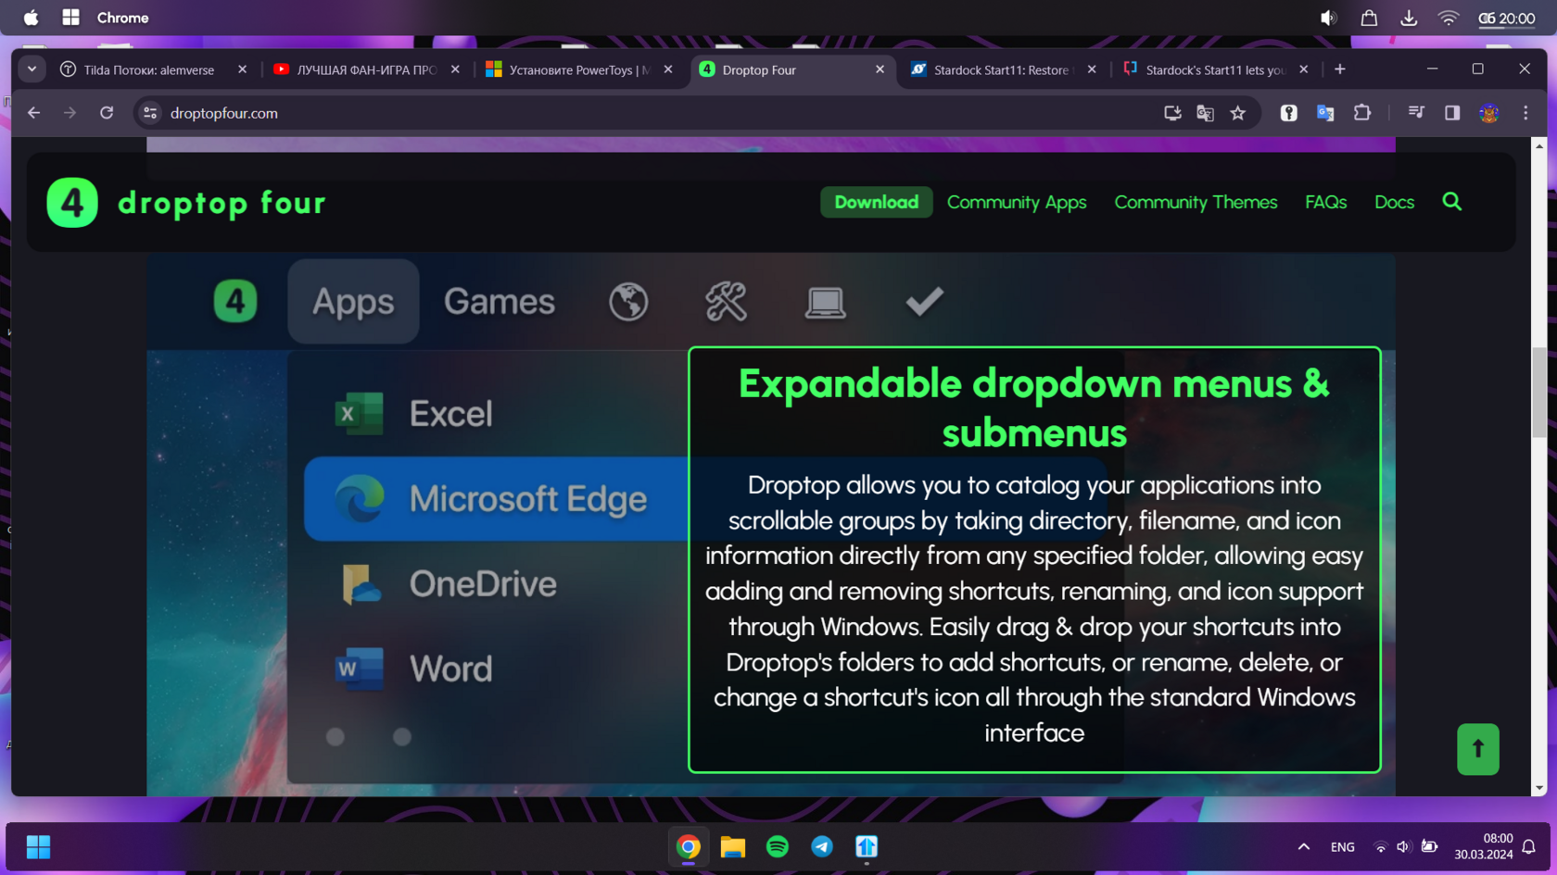1557x875 pixels.
Task: Open a new tab with plus button
Action: [1339, 69]
